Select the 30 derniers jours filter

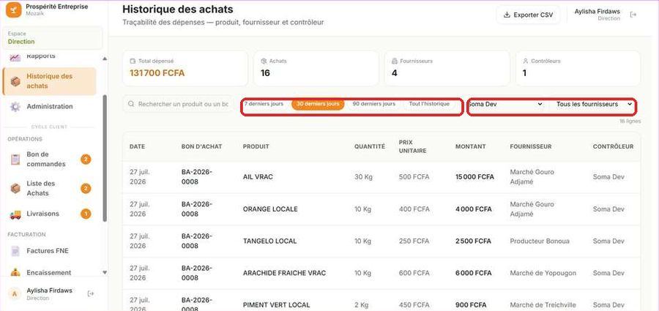point(318,104)
